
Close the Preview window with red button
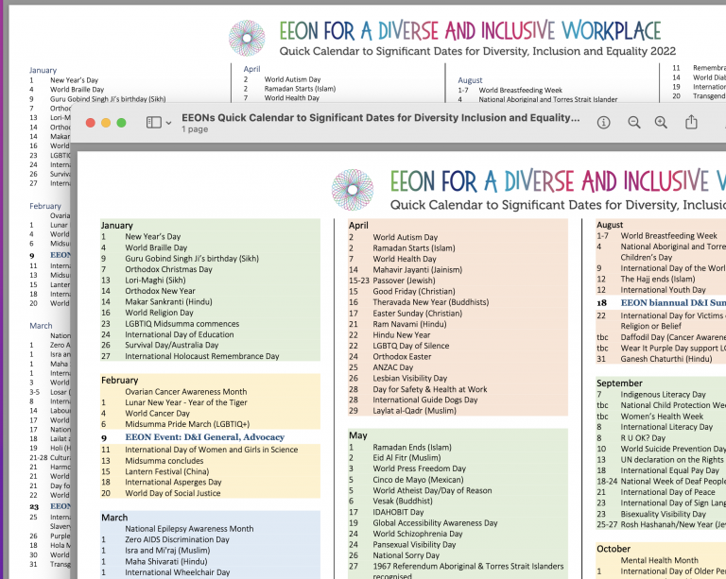tap(91, 123)
